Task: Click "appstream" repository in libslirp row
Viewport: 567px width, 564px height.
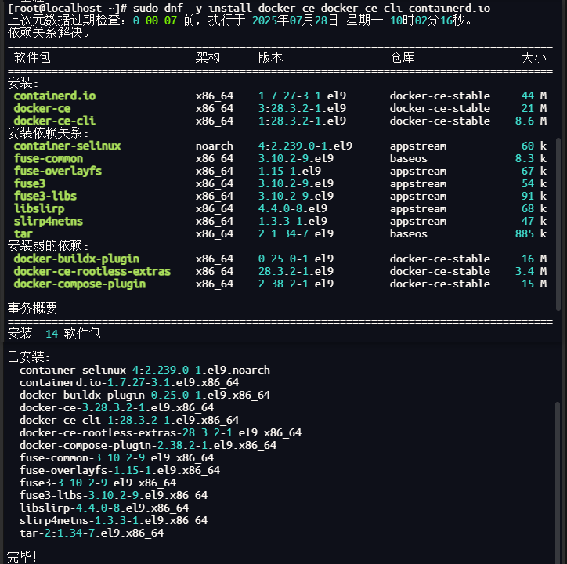Action: click(418, 208)
